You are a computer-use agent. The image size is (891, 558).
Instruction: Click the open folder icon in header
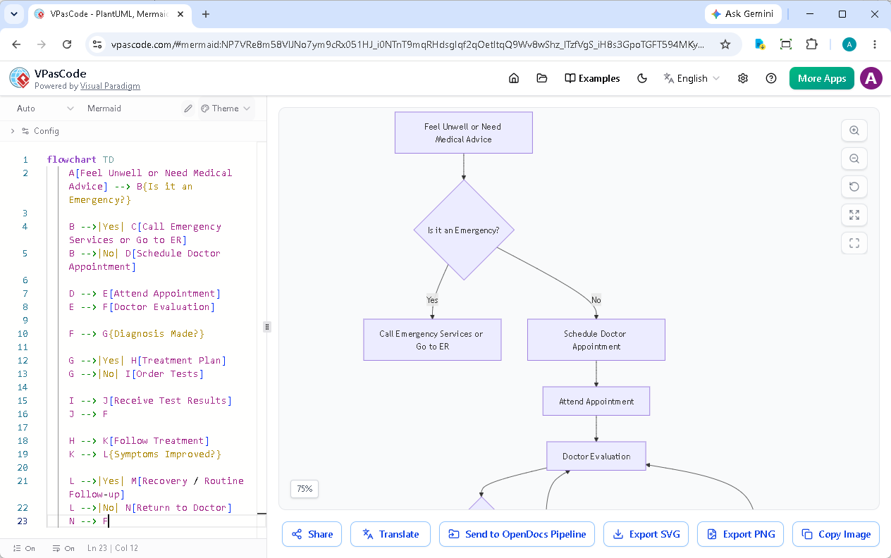click(542, 78)
